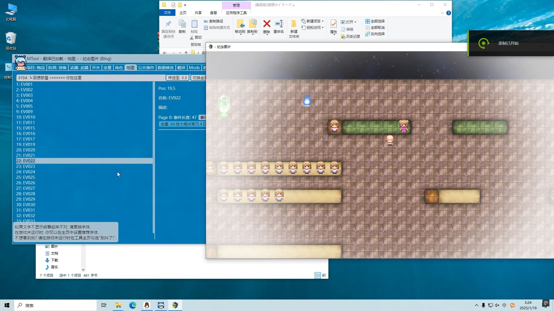Viewport: 554px width, 311px height.
Task: Show hidden tray icons chevron
Action: [x=476, y=305]
